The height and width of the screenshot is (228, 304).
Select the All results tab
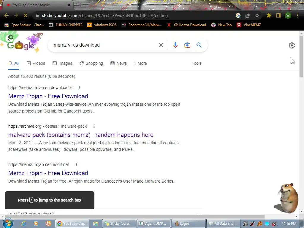tap(14, 63)
